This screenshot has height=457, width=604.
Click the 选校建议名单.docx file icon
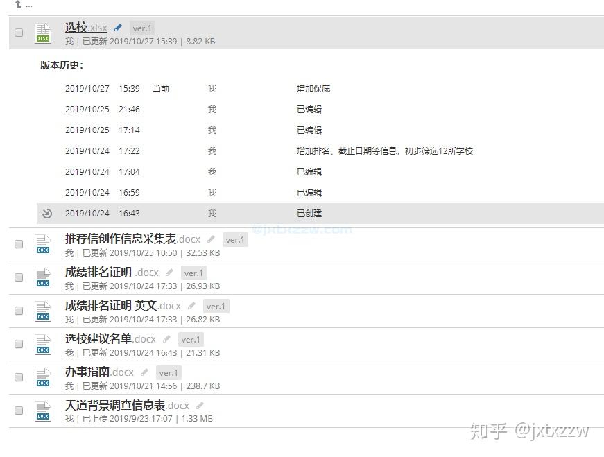(x=43, y=344)
